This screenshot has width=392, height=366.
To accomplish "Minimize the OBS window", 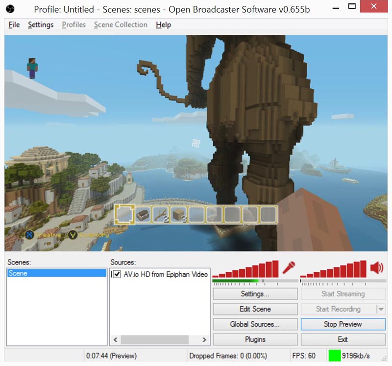I will [336, 7].
